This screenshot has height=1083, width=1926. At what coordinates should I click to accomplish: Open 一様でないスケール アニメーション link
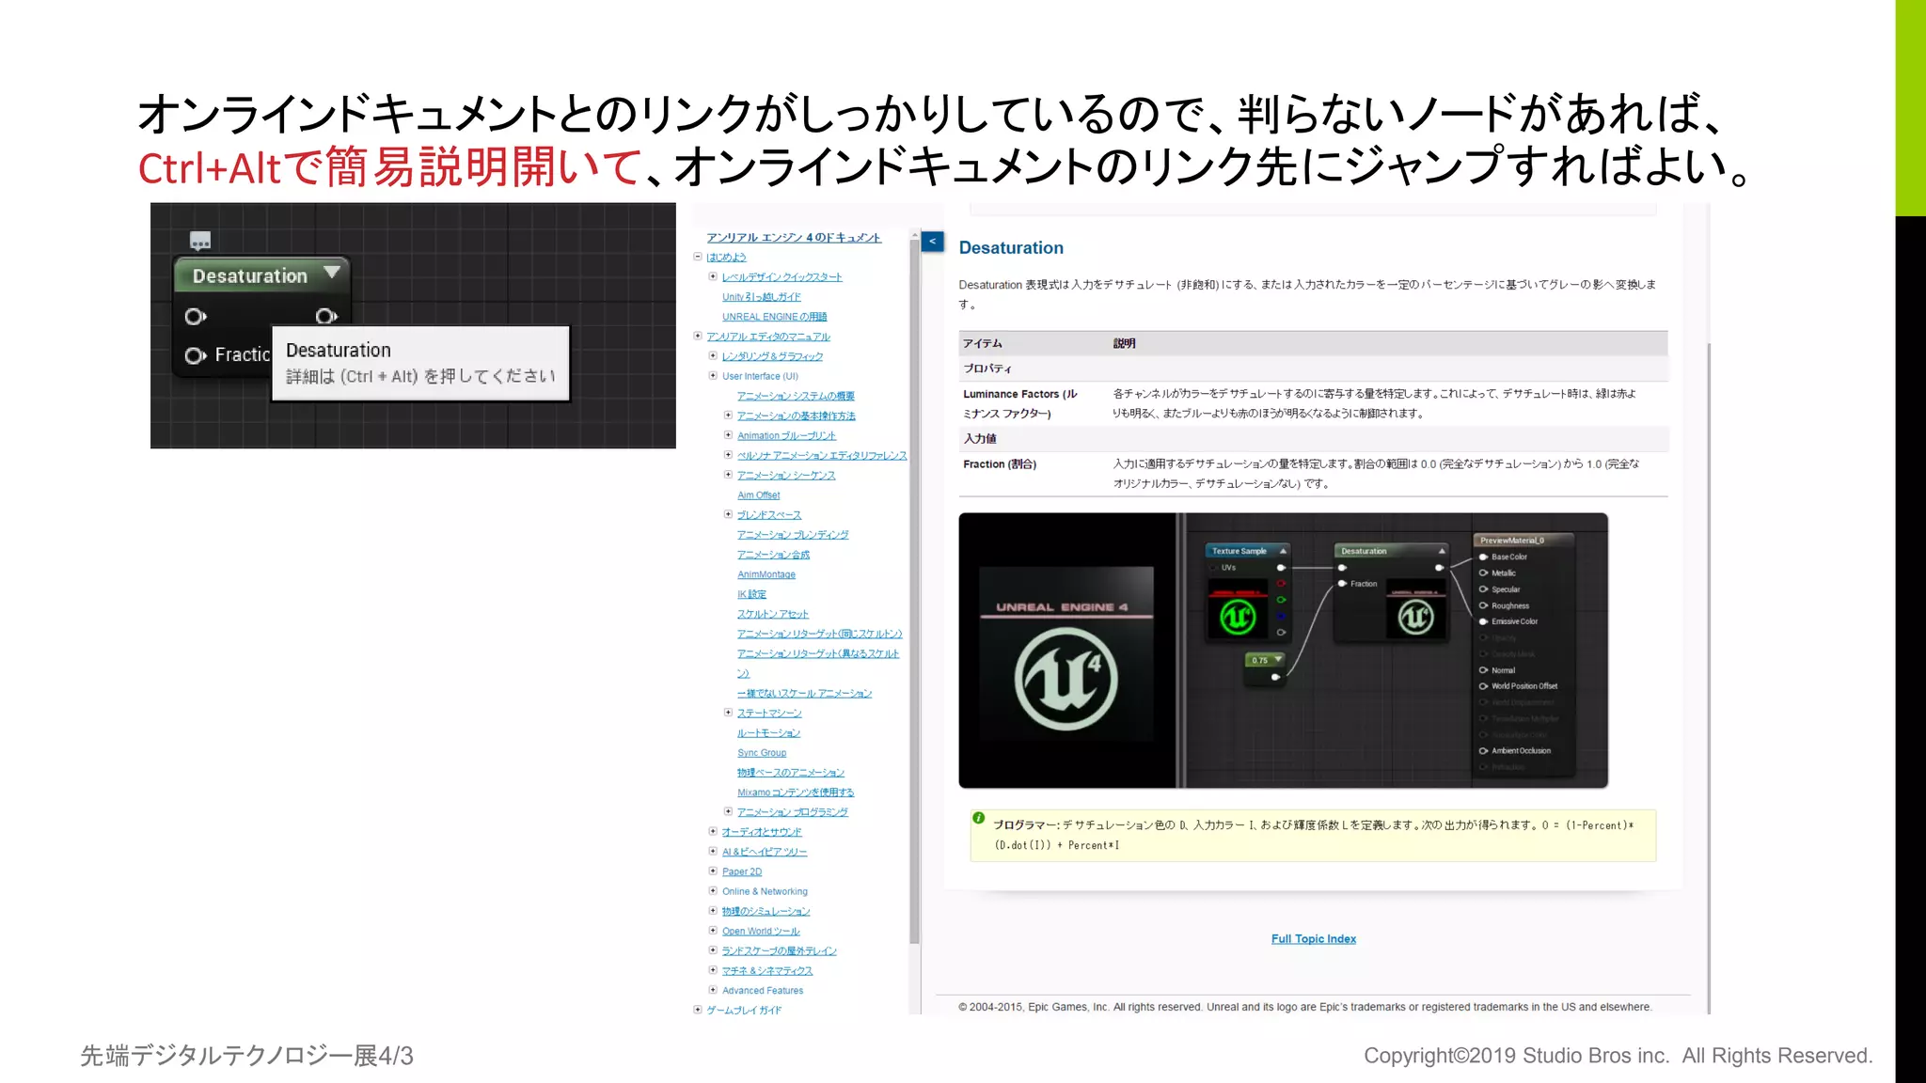[x=805, y=694]
